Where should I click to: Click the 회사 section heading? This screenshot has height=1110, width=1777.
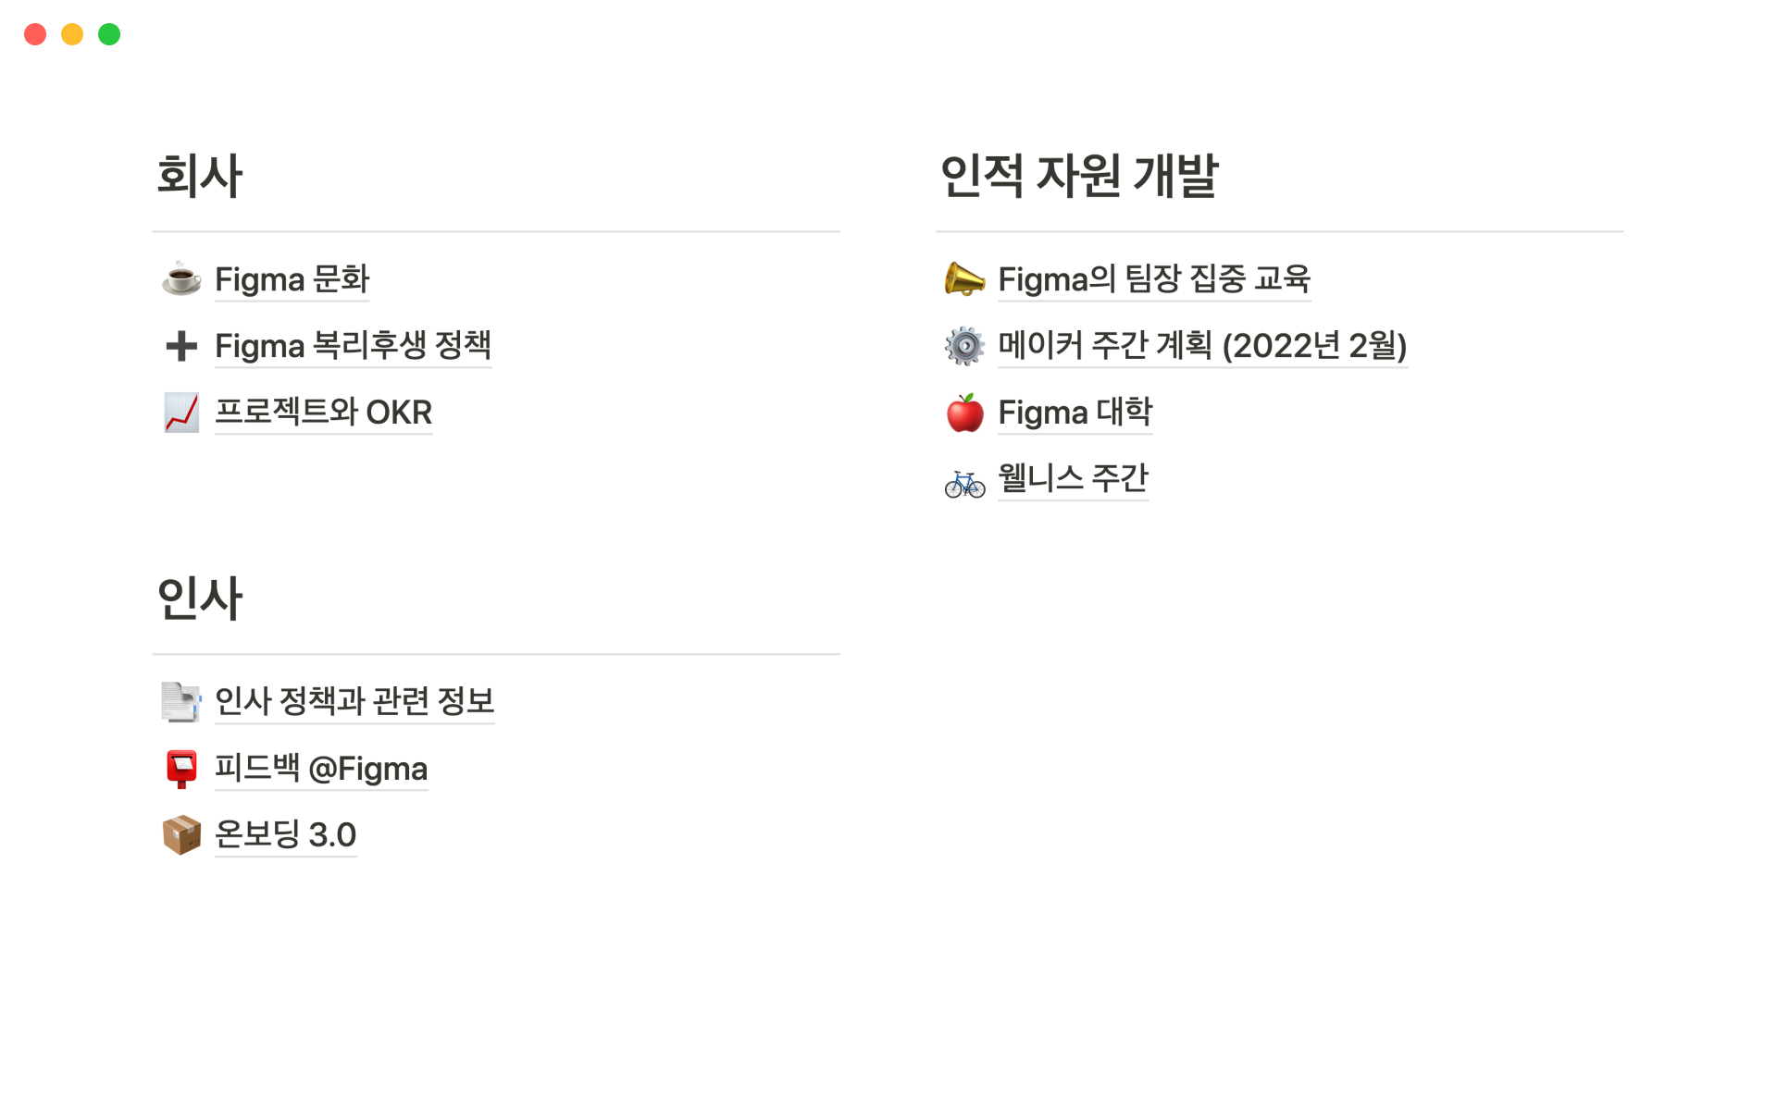(x=200, y=176)
